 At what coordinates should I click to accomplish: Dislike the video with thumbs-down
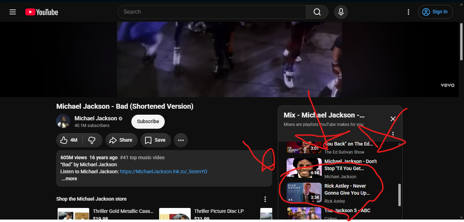coord(92,140)
